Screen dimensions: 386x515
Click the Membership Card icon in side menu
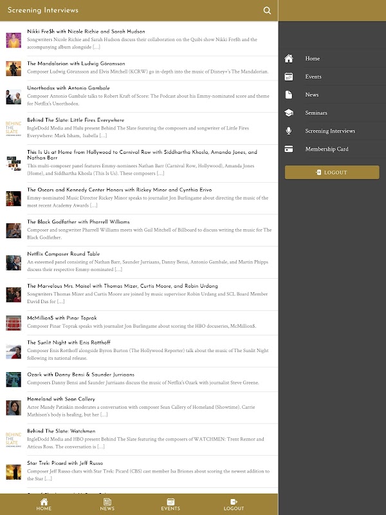288,149
